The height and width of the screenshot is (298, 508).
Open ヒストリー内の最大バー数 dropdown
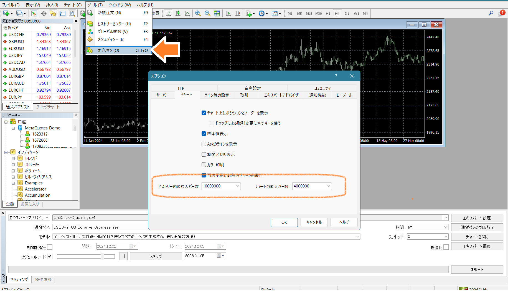point(237,186)
